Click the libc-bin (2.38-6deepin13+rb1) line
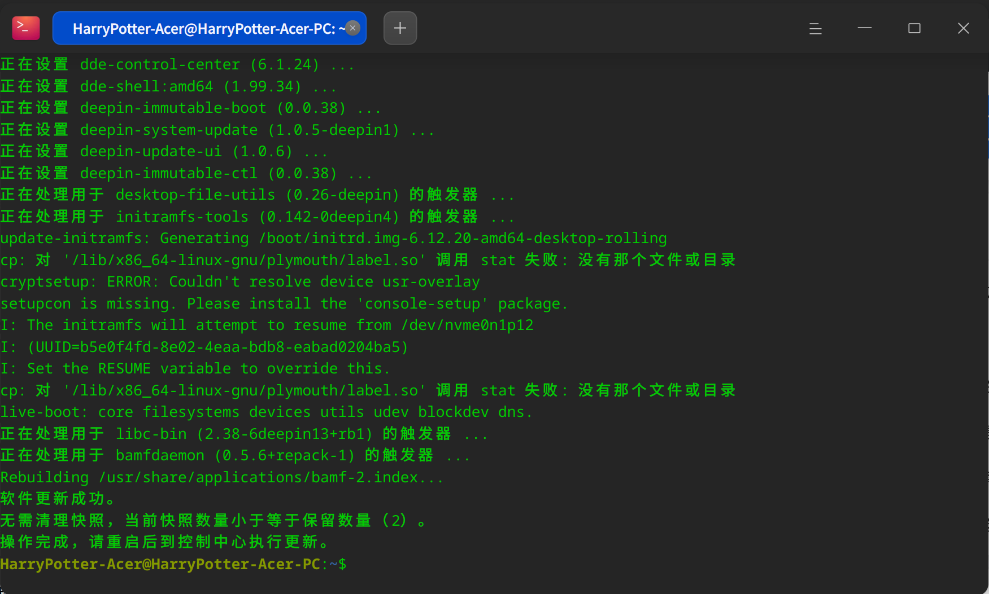This screenshot has height=594, width=989. [244, 434]
